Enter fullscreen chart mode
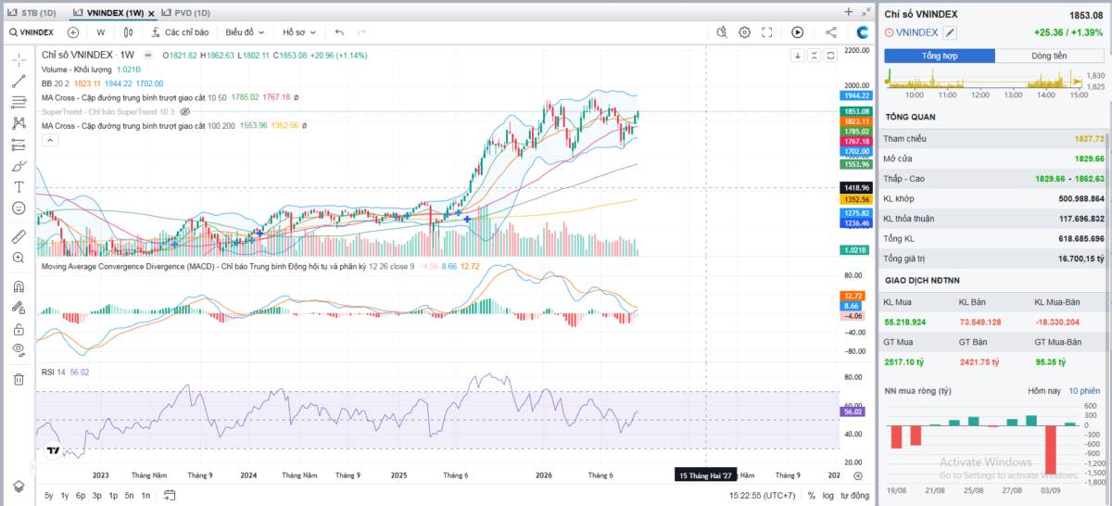1112x506 pixels. pos(767,32)
